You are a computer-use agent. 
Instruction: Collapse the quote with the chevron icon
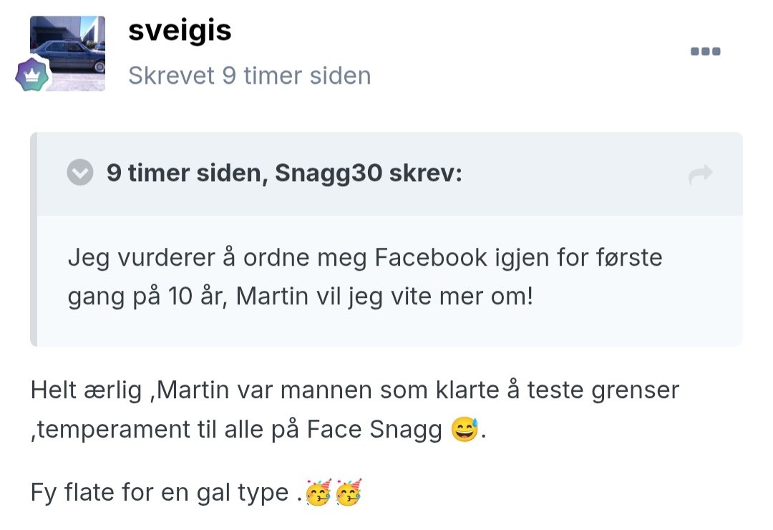coord(80,173)
